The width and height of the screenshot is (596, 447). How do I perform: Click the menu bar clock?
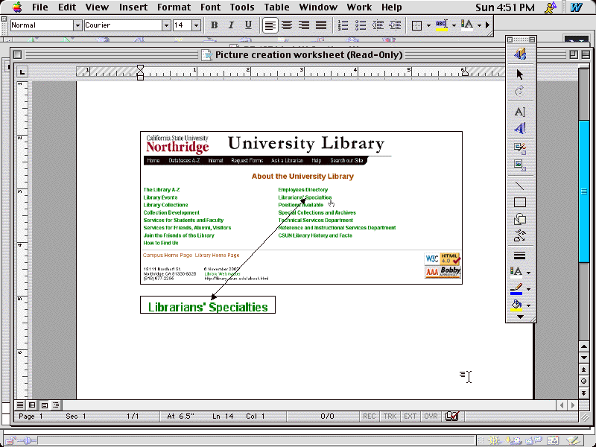point(505,7)
